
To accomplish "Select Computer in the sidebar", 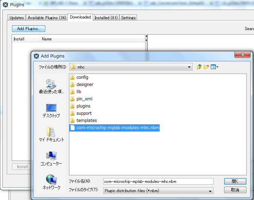I will click(51, 158).
